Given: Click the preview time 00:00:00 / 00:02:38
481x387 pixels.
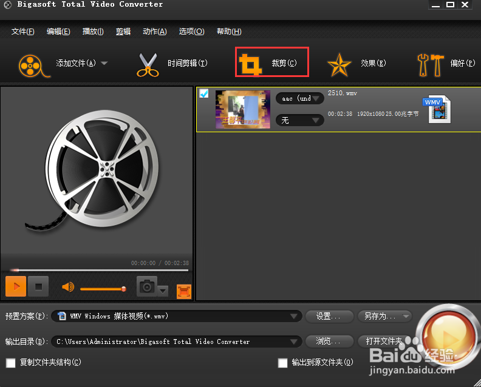Looking at the screenshot, I should click(x=160, y=263).
